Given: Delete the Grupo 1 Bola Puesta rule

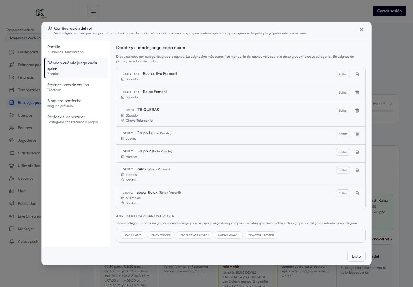Looking at the screenshot, I should 357,134.
